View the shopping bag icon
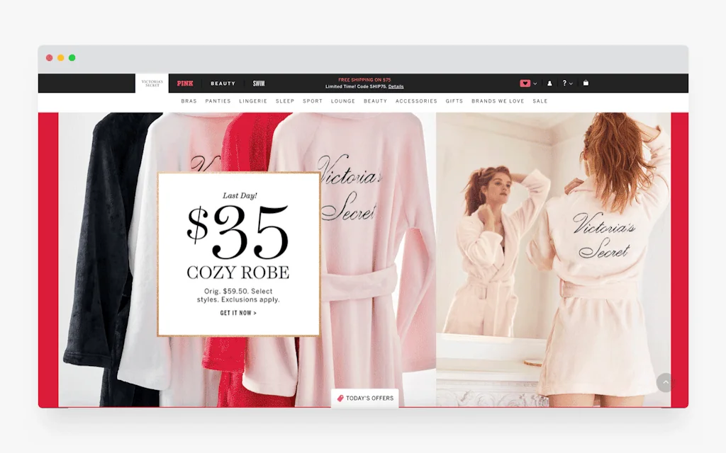 point(586,83)
